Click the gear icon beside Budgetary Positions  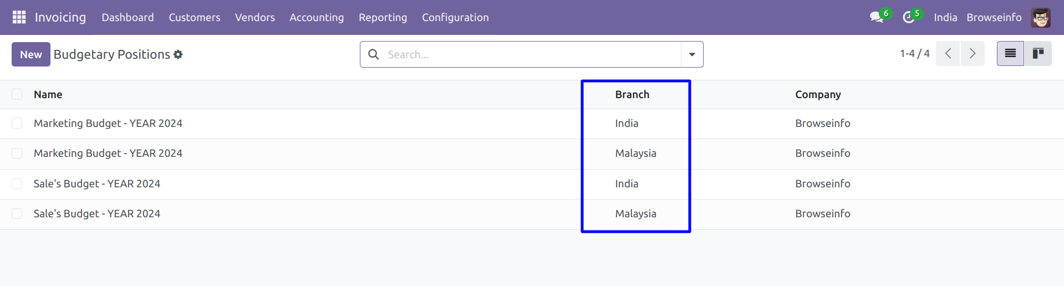[x=178, y=54]
